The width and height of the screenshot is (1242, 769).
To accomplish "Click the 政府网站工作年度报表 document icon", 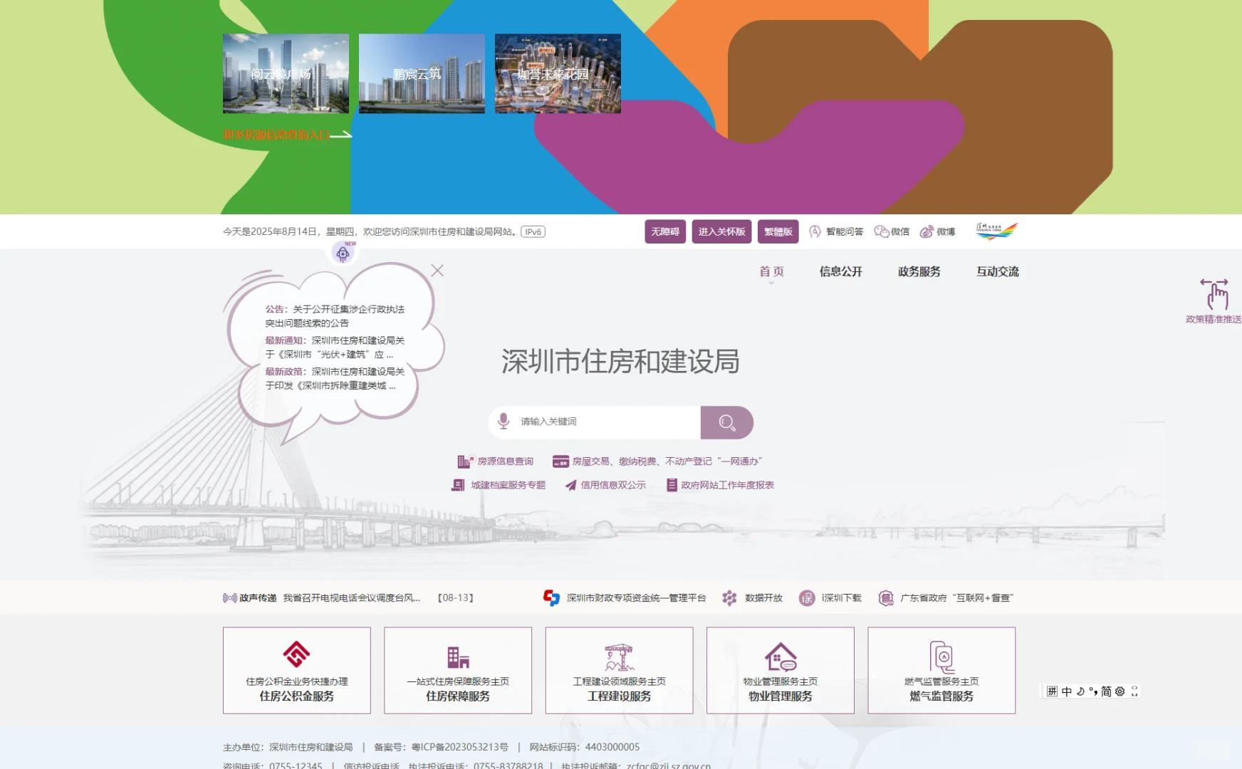I will [x=672, y=485].
